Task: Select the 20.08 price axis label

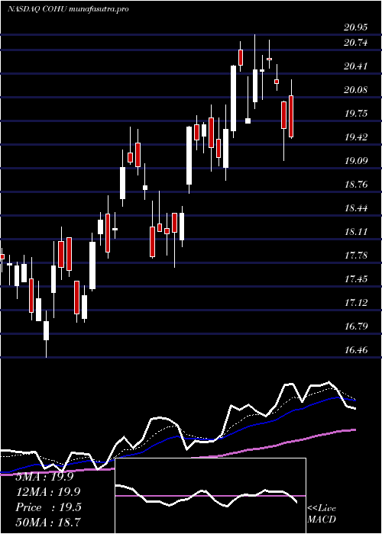Action: click(x=356, y=90)
